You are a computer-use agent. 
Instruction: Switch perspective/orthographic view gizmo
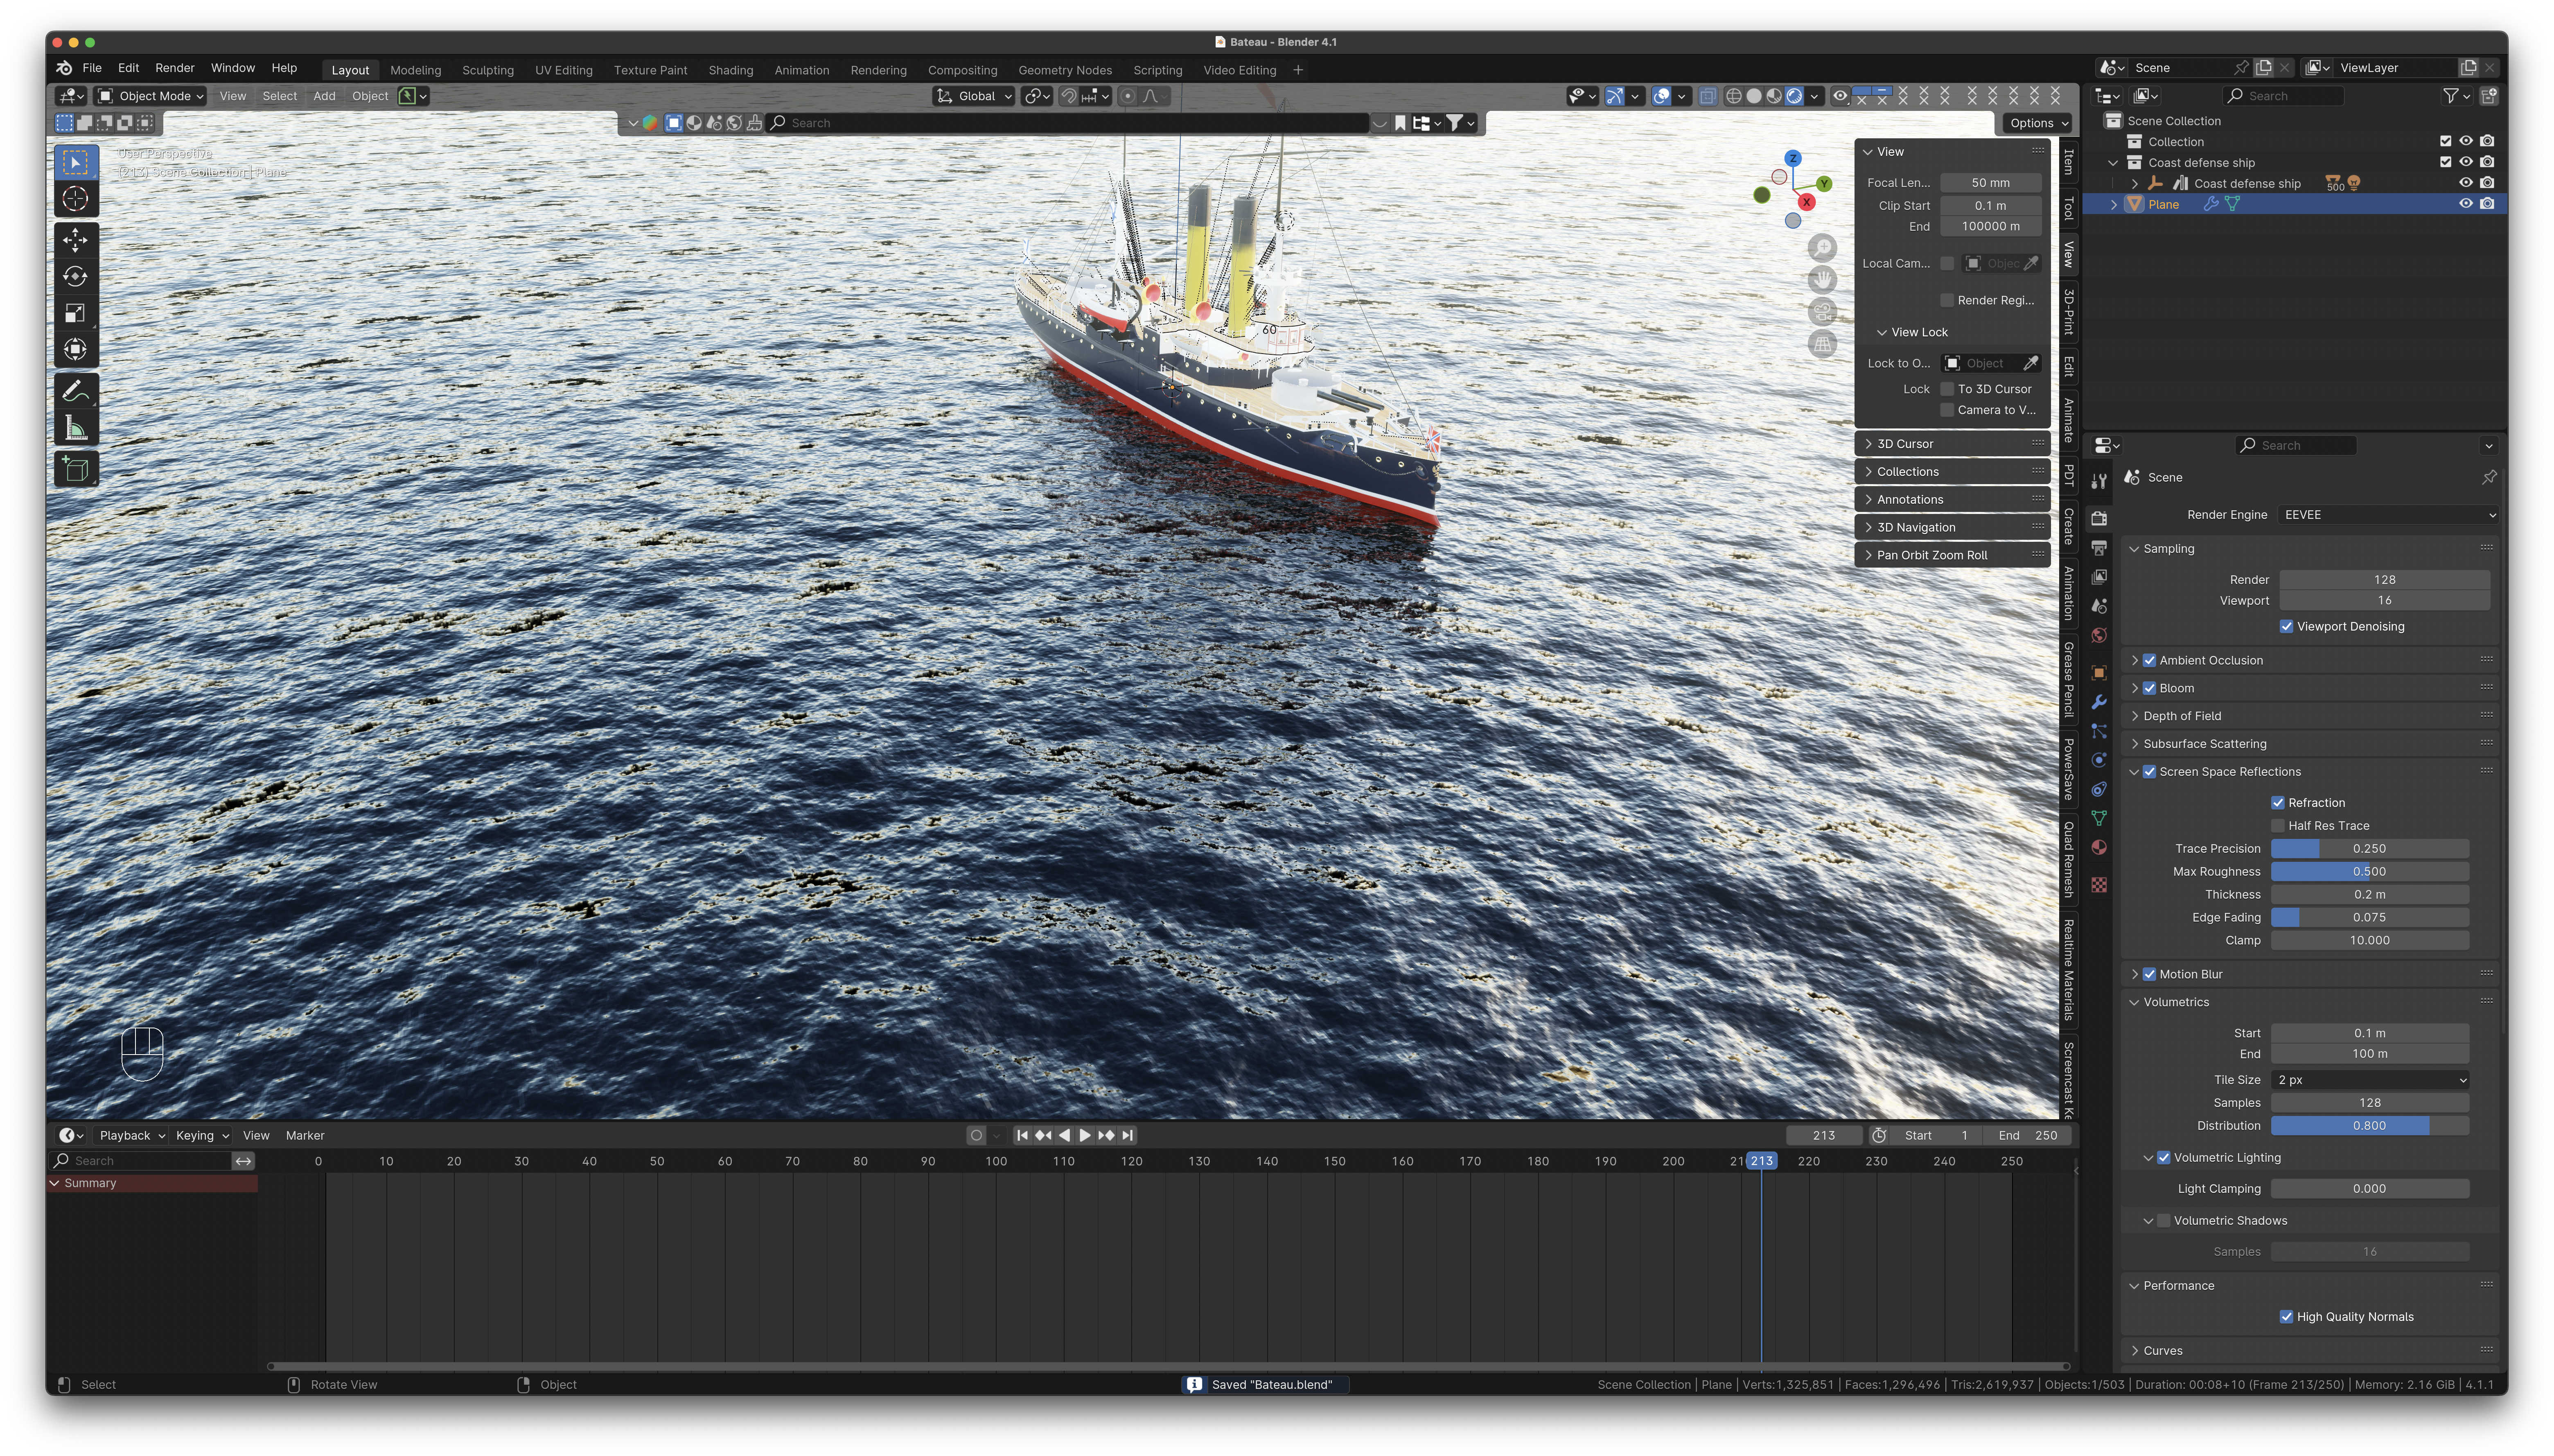pyautogui.click(x=1823, y=344)
